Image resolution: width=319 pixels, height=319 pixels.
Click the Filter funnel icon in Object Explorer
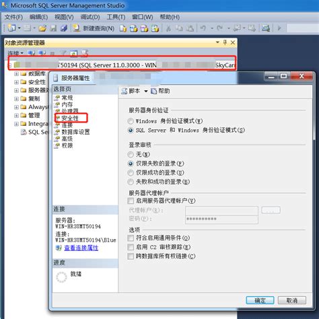(x=64, y=53)
